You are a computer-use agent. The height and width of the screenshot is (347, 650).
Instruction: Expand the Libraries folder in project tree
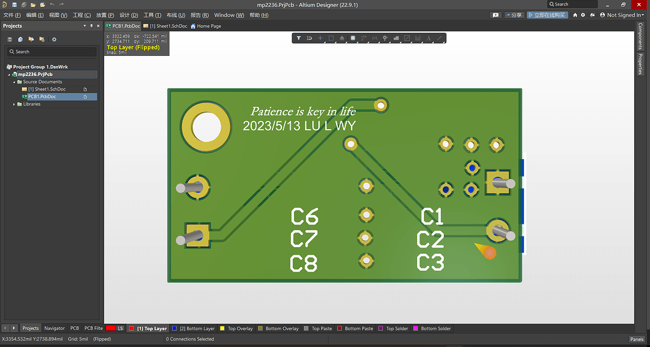click(14, 104)
